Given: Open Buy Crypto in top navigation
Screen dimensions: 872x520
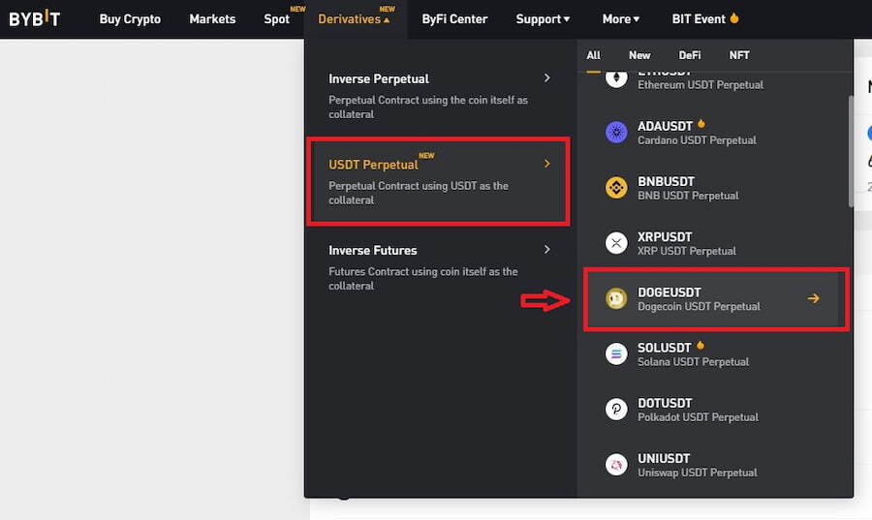Looking at the screenshot, I should [x=130, y=19].
